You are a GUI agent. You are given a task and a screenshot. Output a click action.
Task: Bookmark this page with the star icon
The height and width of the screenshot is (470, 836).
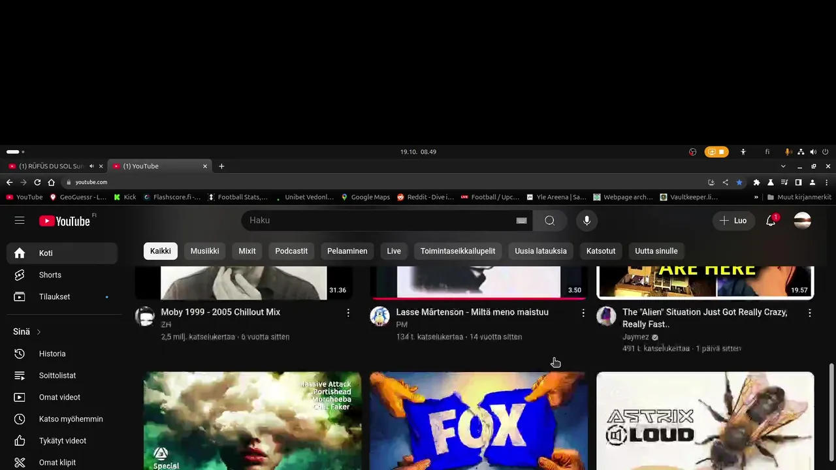click(739, 182)
